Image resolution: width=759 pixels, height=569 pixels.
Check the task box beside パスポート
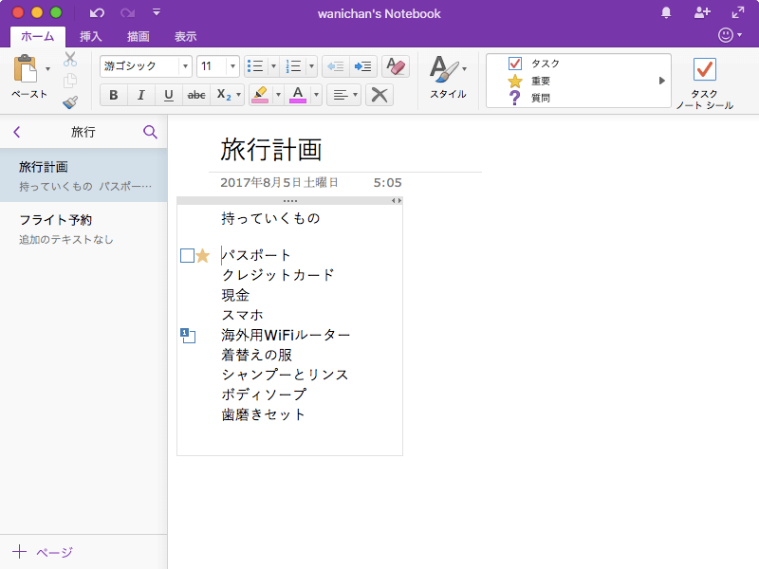(x=187, y=255)
